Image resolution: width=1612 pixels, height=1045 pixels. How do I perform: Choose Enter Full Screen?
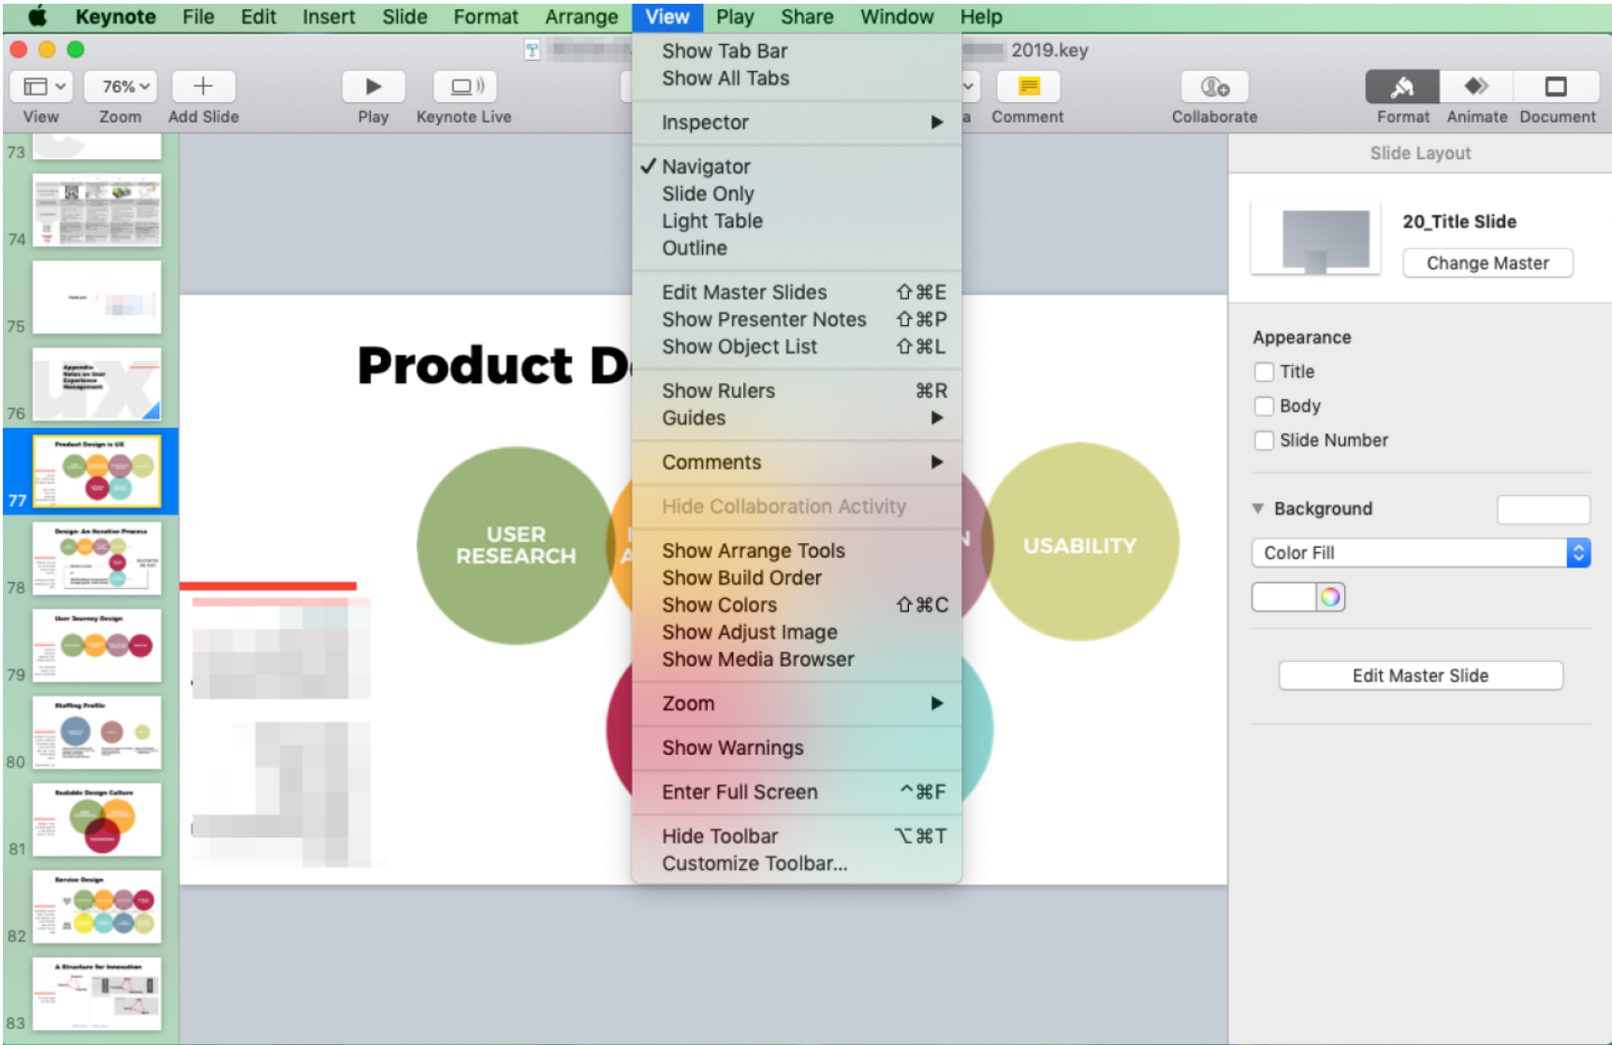tap(797, 792)
